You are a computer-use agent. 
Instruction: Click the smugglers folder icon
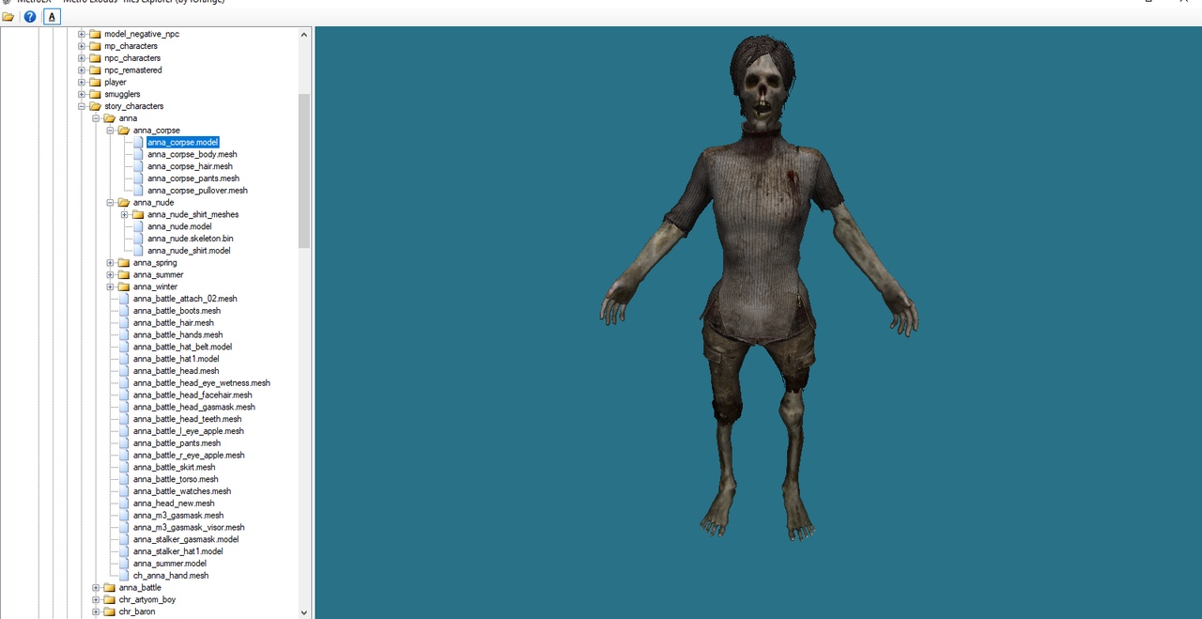pyautogui.click(x=95, y=94)
